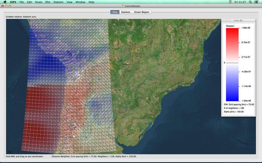262x163 pixels.
Task: Click '# of neighbors = 128' text
Action: pyautogui.click(x=234, y=108)
